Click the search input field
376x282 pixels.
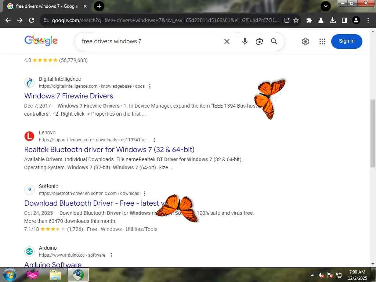(x=151, y=41)
